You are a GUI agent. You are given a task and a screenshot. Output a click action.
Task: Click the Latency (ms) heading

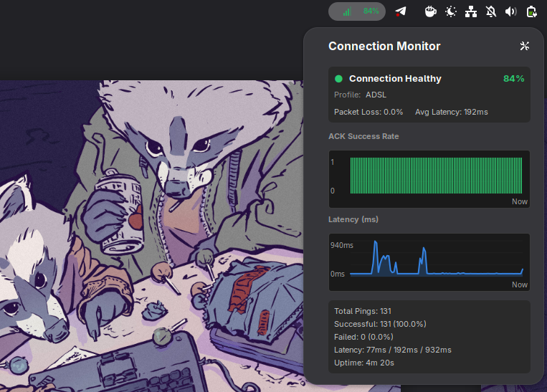(353, 219)
